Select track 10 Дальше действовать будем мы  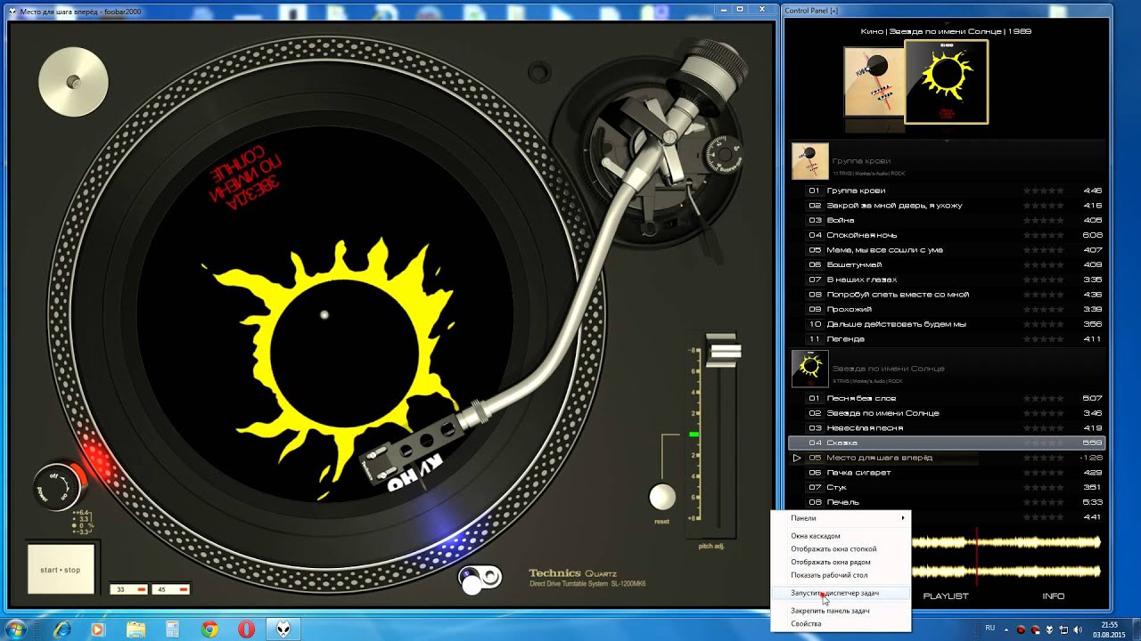(948, 324)
